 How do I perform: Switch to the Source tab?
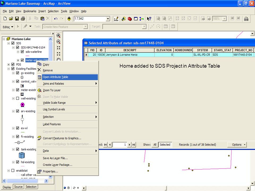pyautogui.click(x=18, y=187)
